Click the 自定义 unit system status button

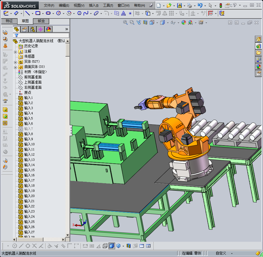click(x=221, y=253)
